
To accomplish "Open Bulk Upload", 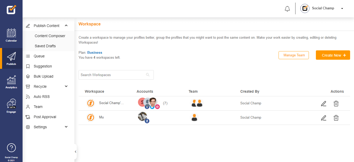I will [44, 76].
